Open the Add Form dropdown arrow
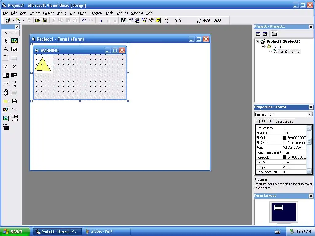This screenshot has width=315, height=236. [23, 21]
